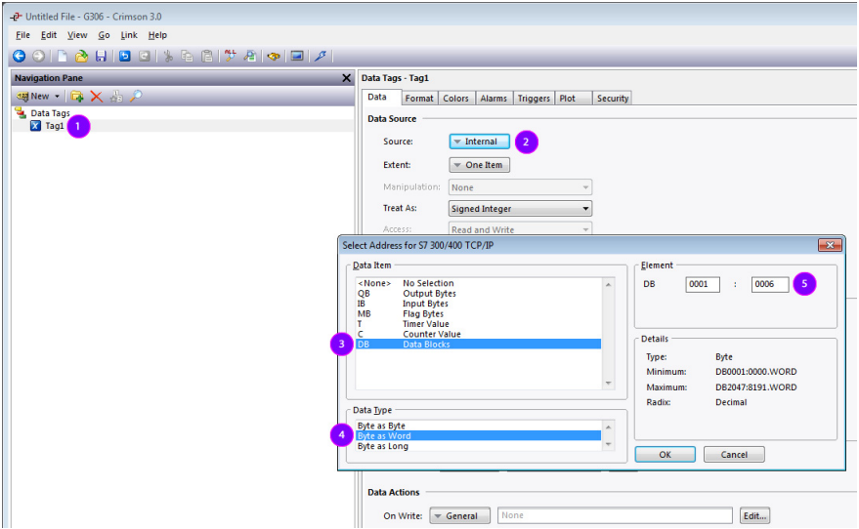Click the Data Tags root icon
This screenshot has width=859, height=529.
tap(21, 113)
